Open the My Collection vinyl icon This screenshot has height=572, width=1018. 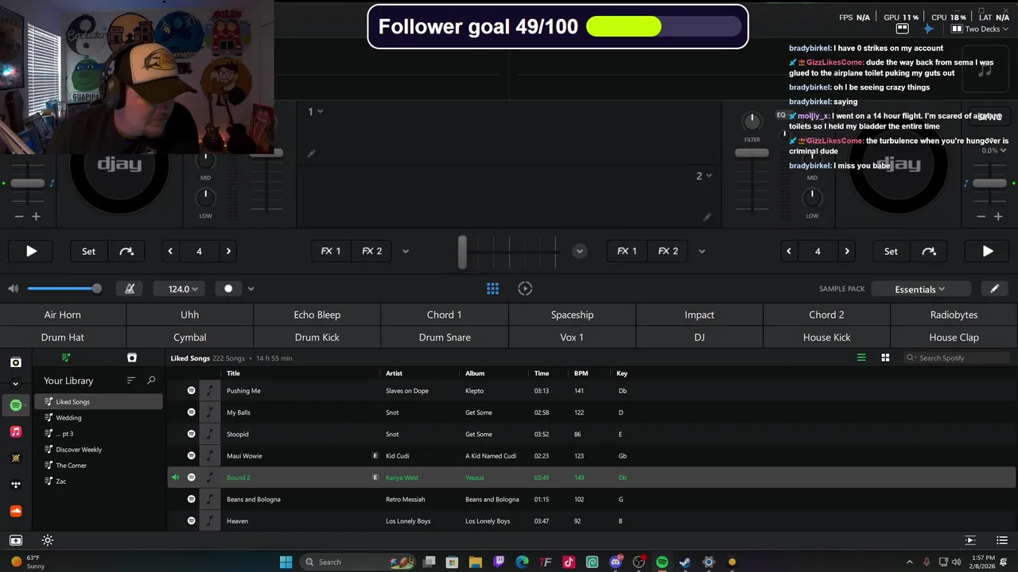16,362
